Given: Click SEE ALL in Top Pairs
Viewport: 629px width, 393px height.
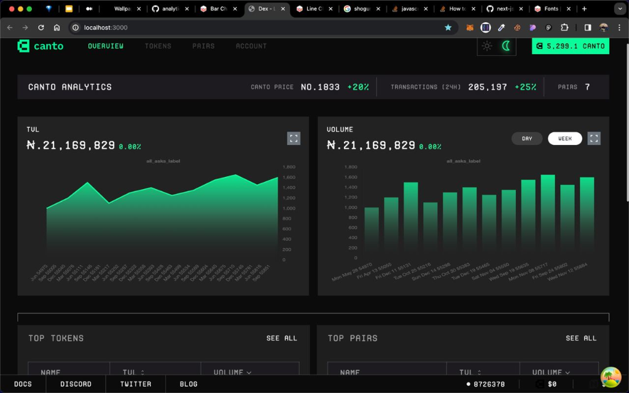Looking at the screenshot, I should tap(581, 338).
